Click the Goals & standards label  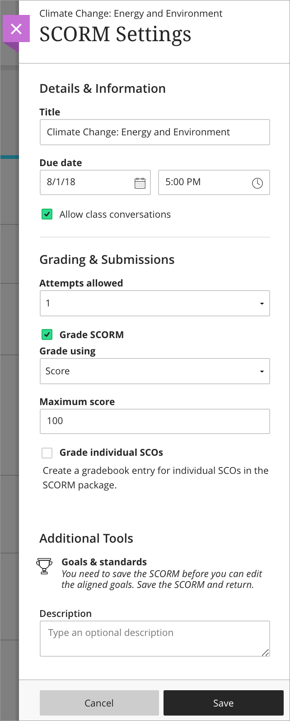[x=104, y=562]
